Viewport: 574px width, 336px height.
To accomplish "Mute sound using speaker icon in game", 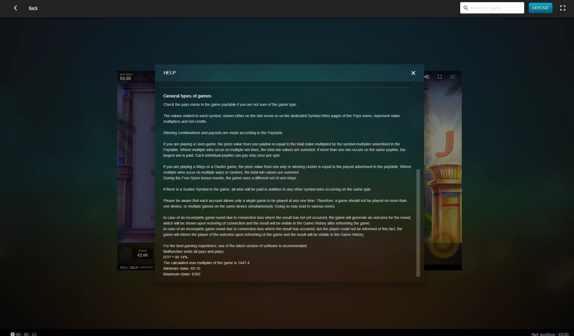I will click(427, 77).
